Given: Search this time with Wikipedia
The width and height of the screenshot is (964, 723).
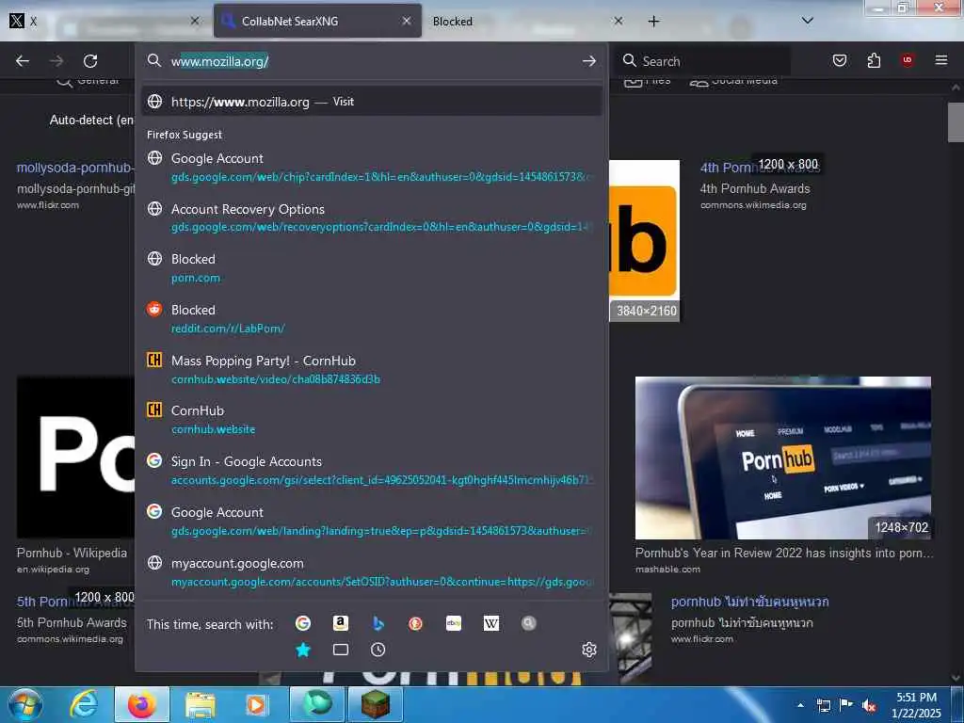Looking at the screenshot, I should [491, 623].
